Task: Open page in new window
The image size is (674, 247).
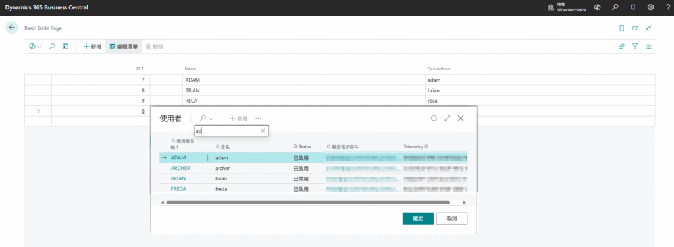Action: (x=635, y=28)
